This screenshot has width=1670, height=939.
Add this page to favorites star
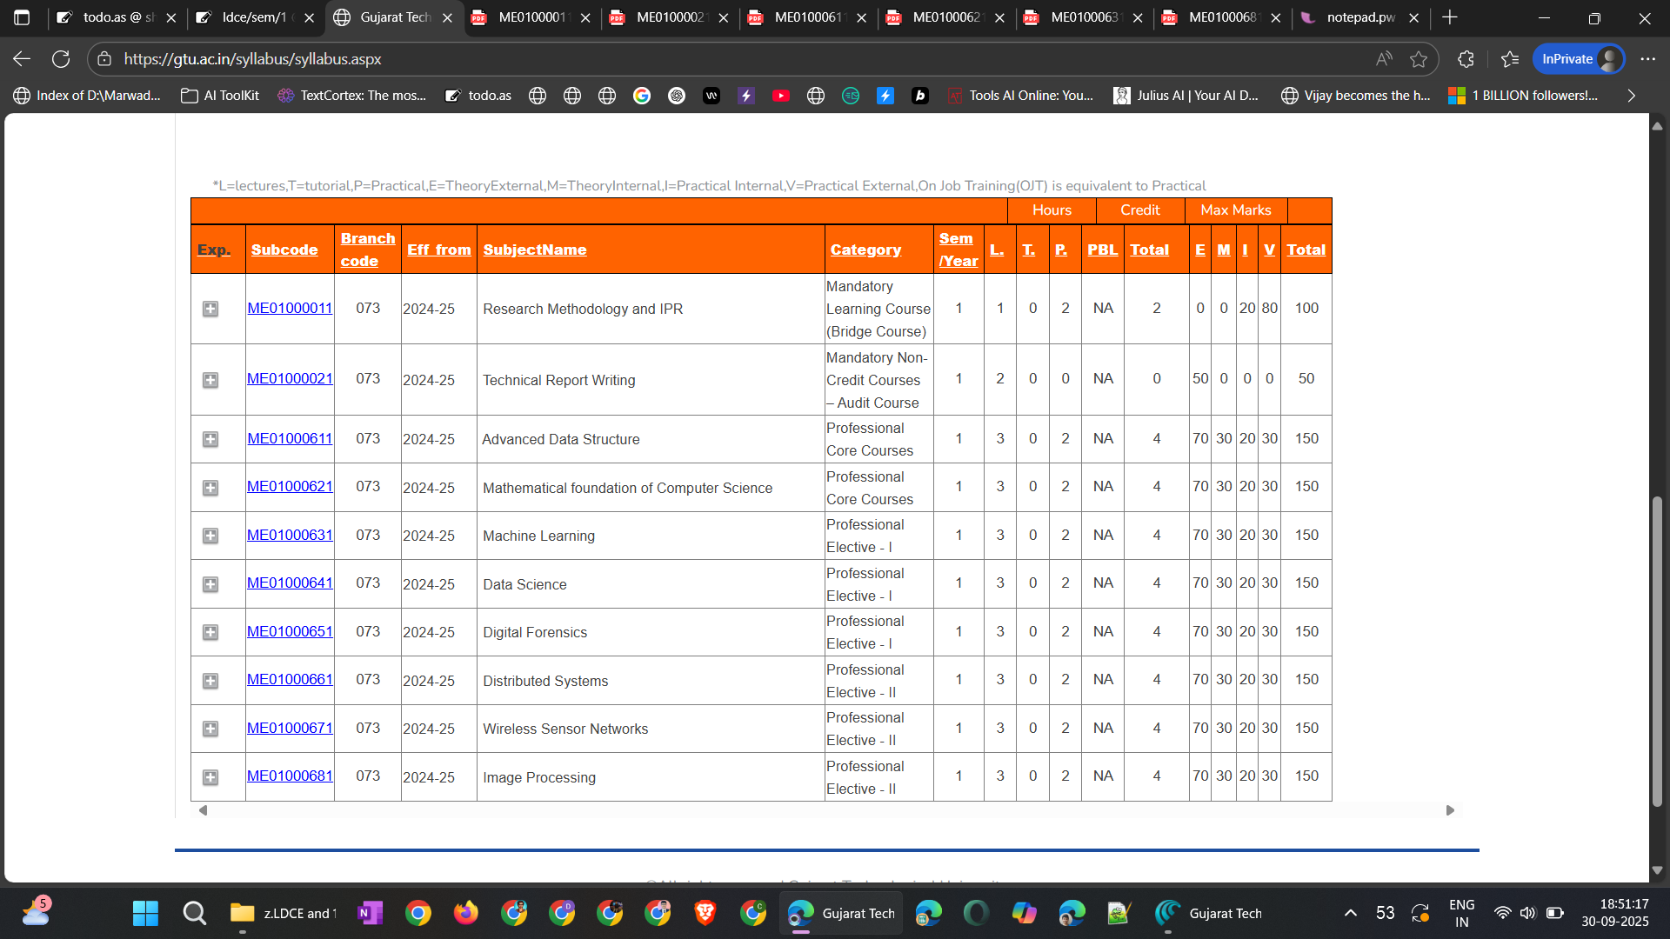point(1419,59)
